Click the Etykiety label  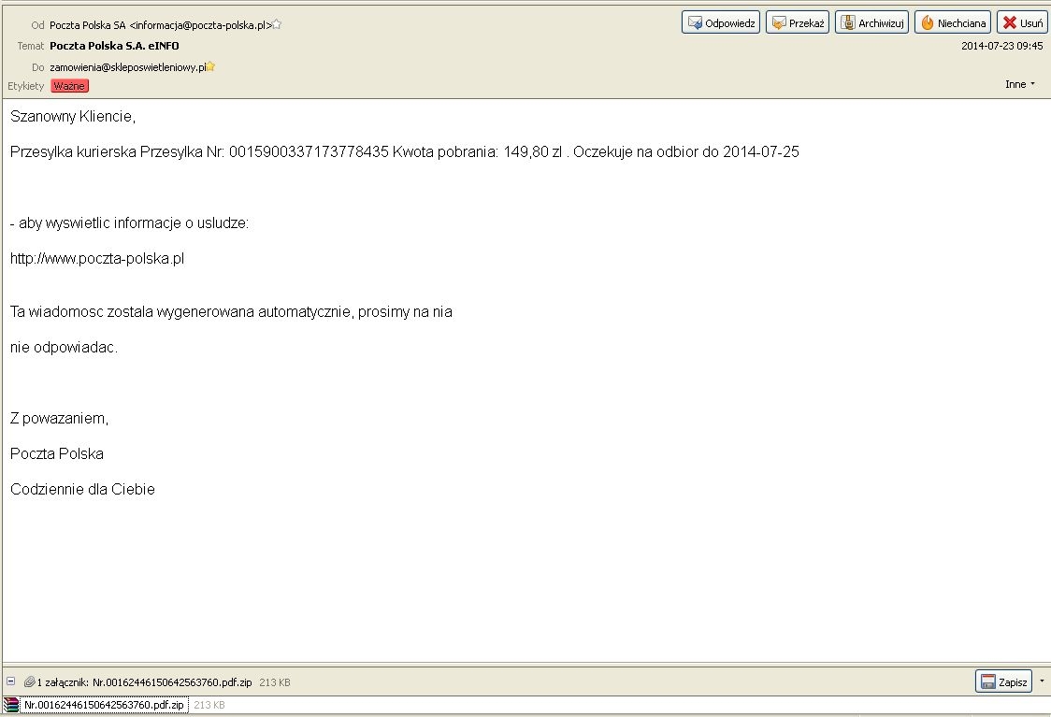[26, 86]
